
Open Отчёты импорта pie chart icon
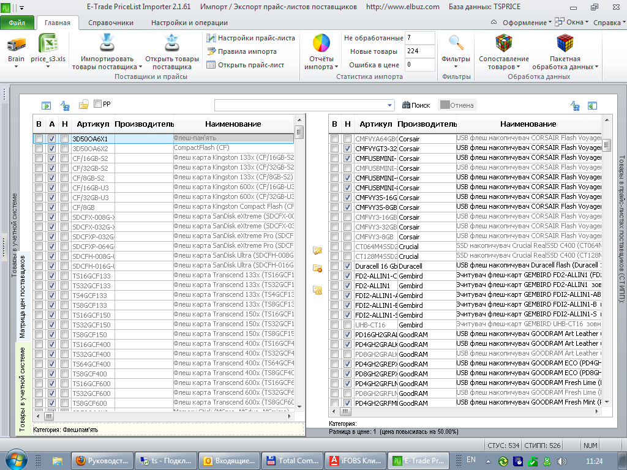[x=321, y=43]
